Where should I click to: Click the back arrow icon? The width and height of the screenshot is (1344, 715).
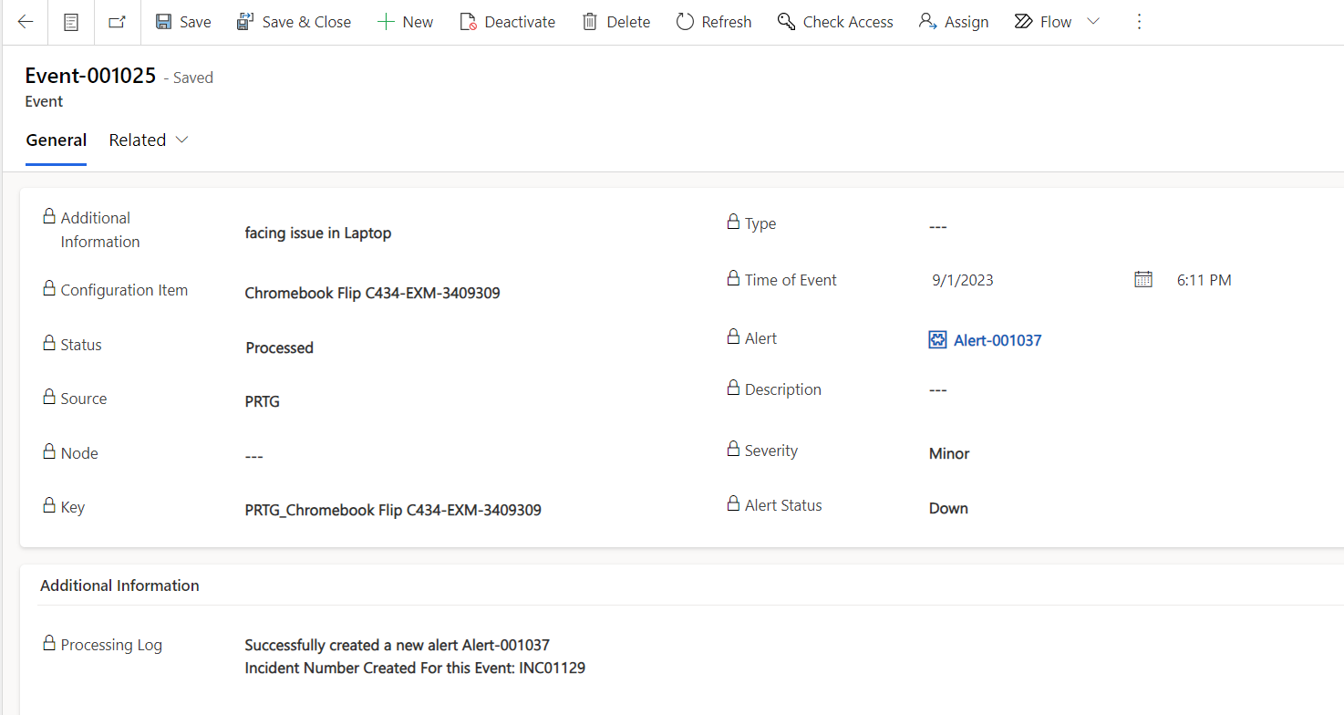pyautogui.click(x=26, y=22)
